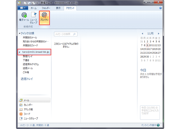Go to previous month in calendar

[x=143, y=33]
